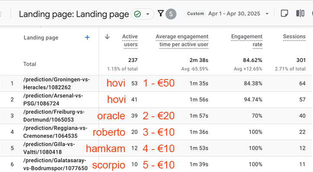
Task: Click the compare columns icon
Action: (x=300, y=13)
